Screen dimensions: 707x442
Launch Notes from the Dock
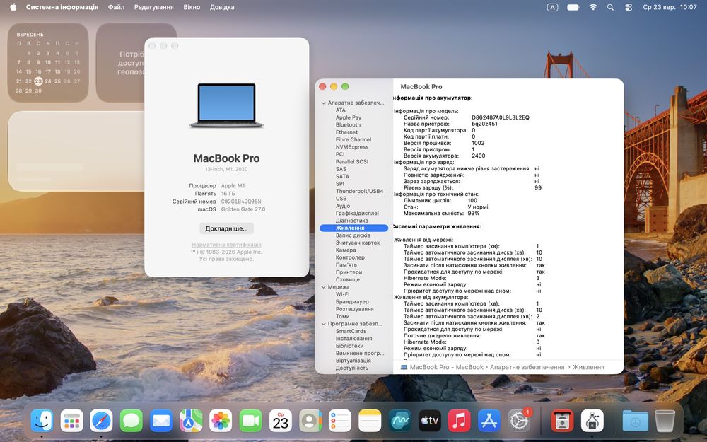click(370, 421)
